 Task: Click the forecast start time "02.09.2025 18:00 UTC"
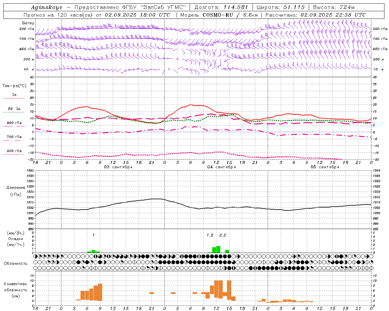click(x=137, y=15)
